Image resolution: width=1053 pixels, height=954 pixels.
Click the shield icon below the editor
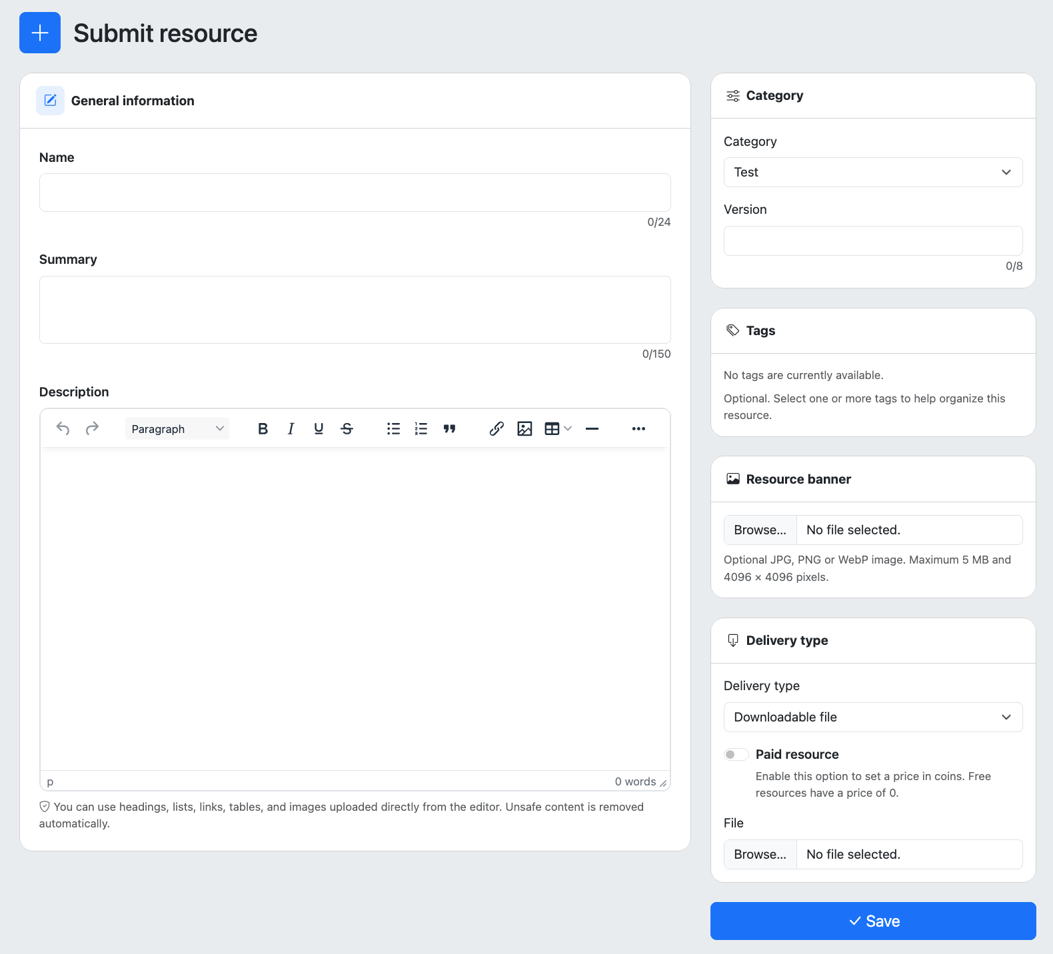coord(45,807)
